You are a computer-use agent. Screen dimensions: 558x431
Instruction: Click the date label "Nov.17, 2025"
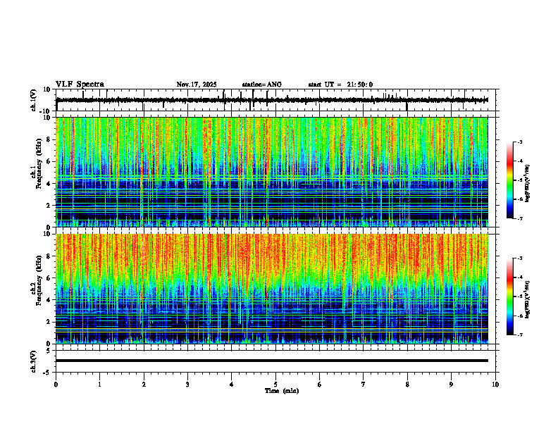[x=197, y=85]
